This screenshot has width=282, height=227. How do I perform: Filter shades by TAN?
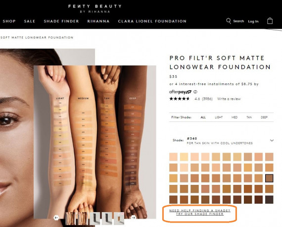[249, 117]
